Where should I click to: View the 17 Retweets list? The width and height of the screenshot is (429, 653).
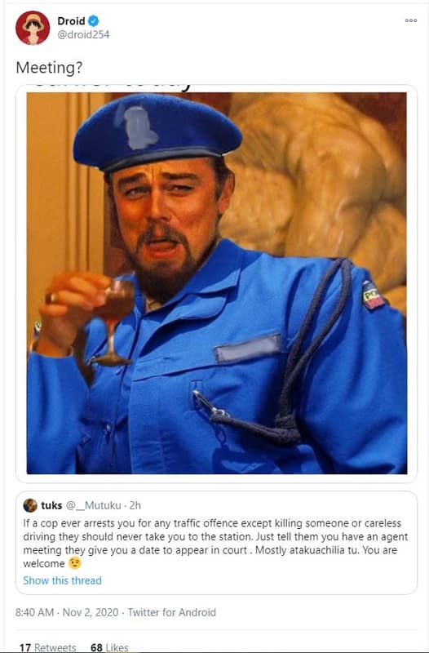[x=47, y=647]
